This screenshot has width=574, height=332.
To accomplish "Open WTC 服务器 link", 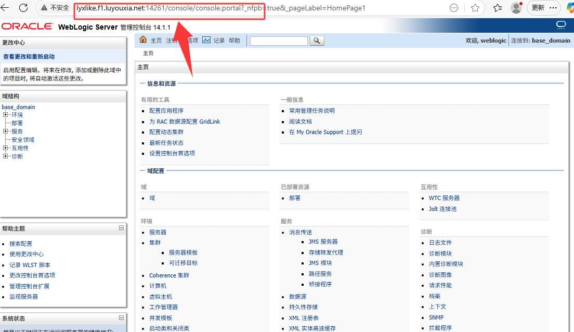I will point(444,198).
